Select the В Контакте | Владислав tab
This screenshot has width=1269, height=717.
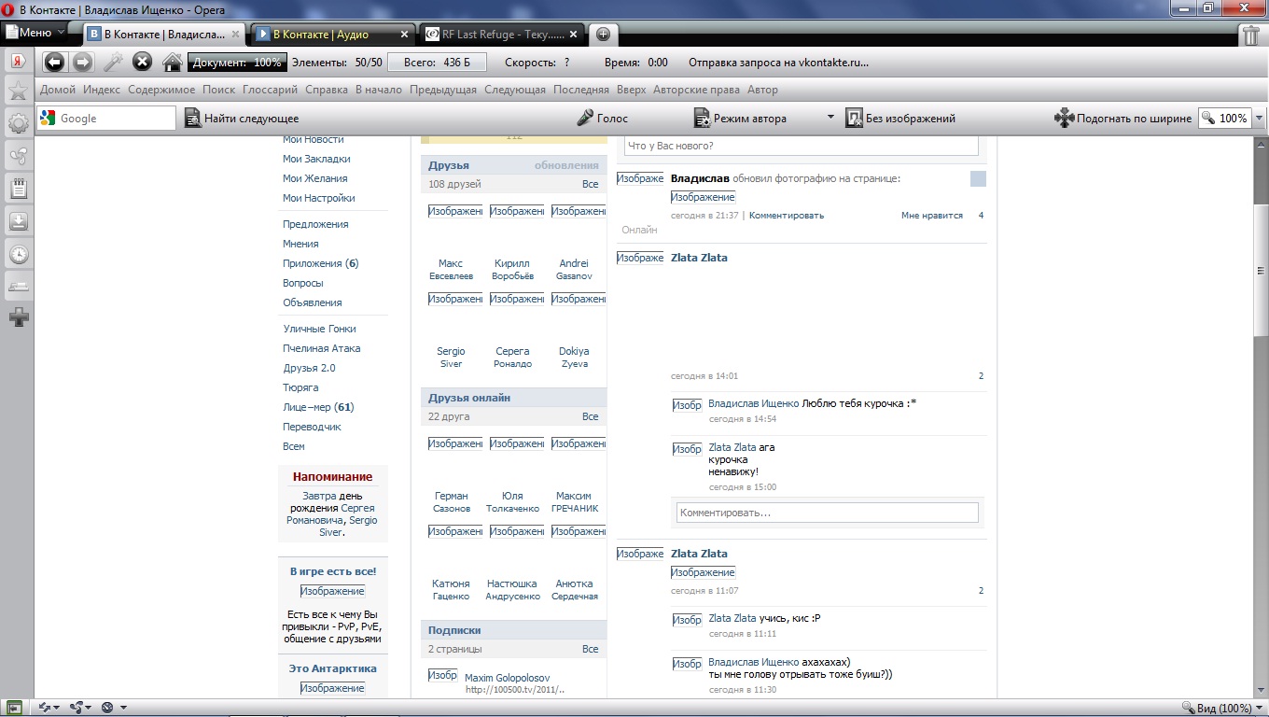point(164,35)
